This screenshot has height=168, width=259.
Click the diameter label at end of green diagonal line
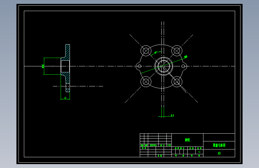click(x=186, y=57)
